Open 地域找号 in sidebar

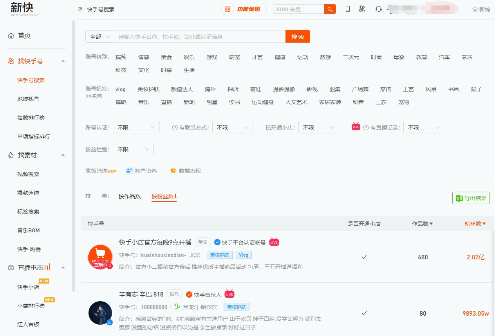tap(28, 99)
